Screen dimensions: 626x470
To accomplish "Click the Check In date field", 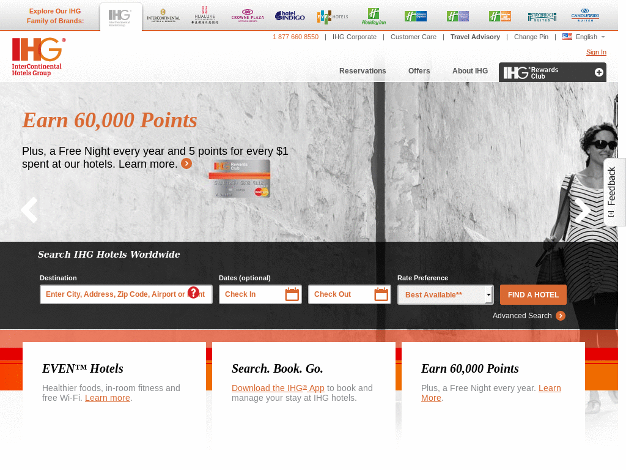I will 260,294.
